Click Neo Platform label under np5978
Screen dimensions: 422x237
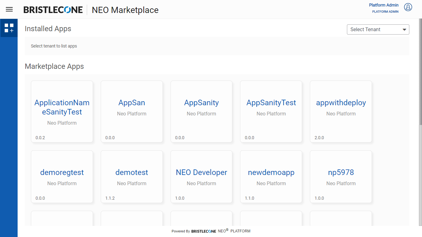341,183
